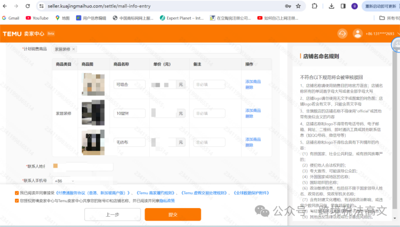This screenshot has height=227, width=400.
Task: Open the 中国商标网 bookmark
Action: [133, 18]
